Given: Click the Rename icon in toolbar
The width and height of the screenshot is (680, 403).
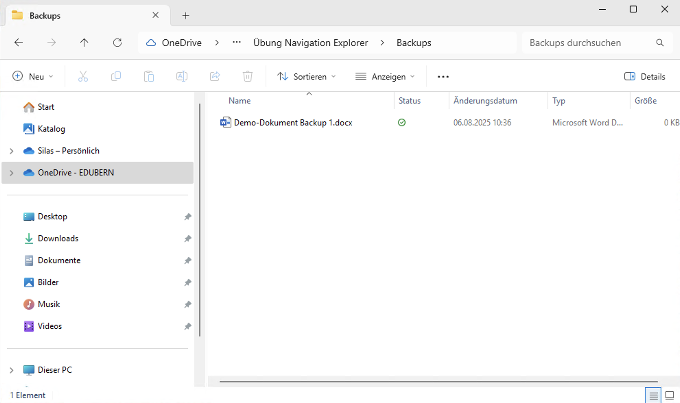Looking at the screenshot, I should pos(182,76).
